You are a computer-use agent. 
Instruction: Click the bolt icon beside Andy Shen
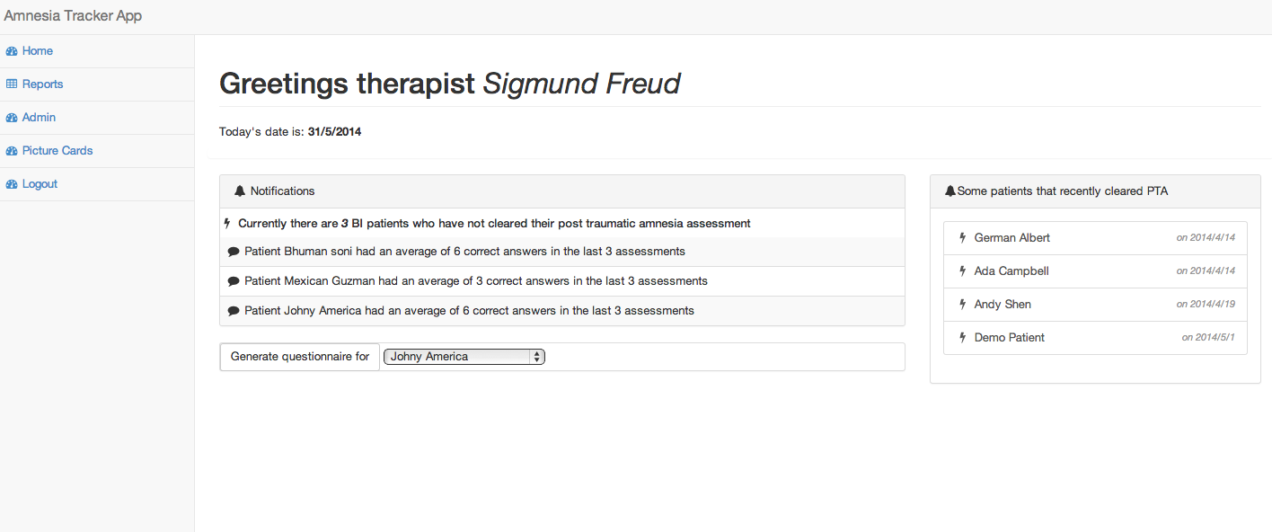coord(963,305)
